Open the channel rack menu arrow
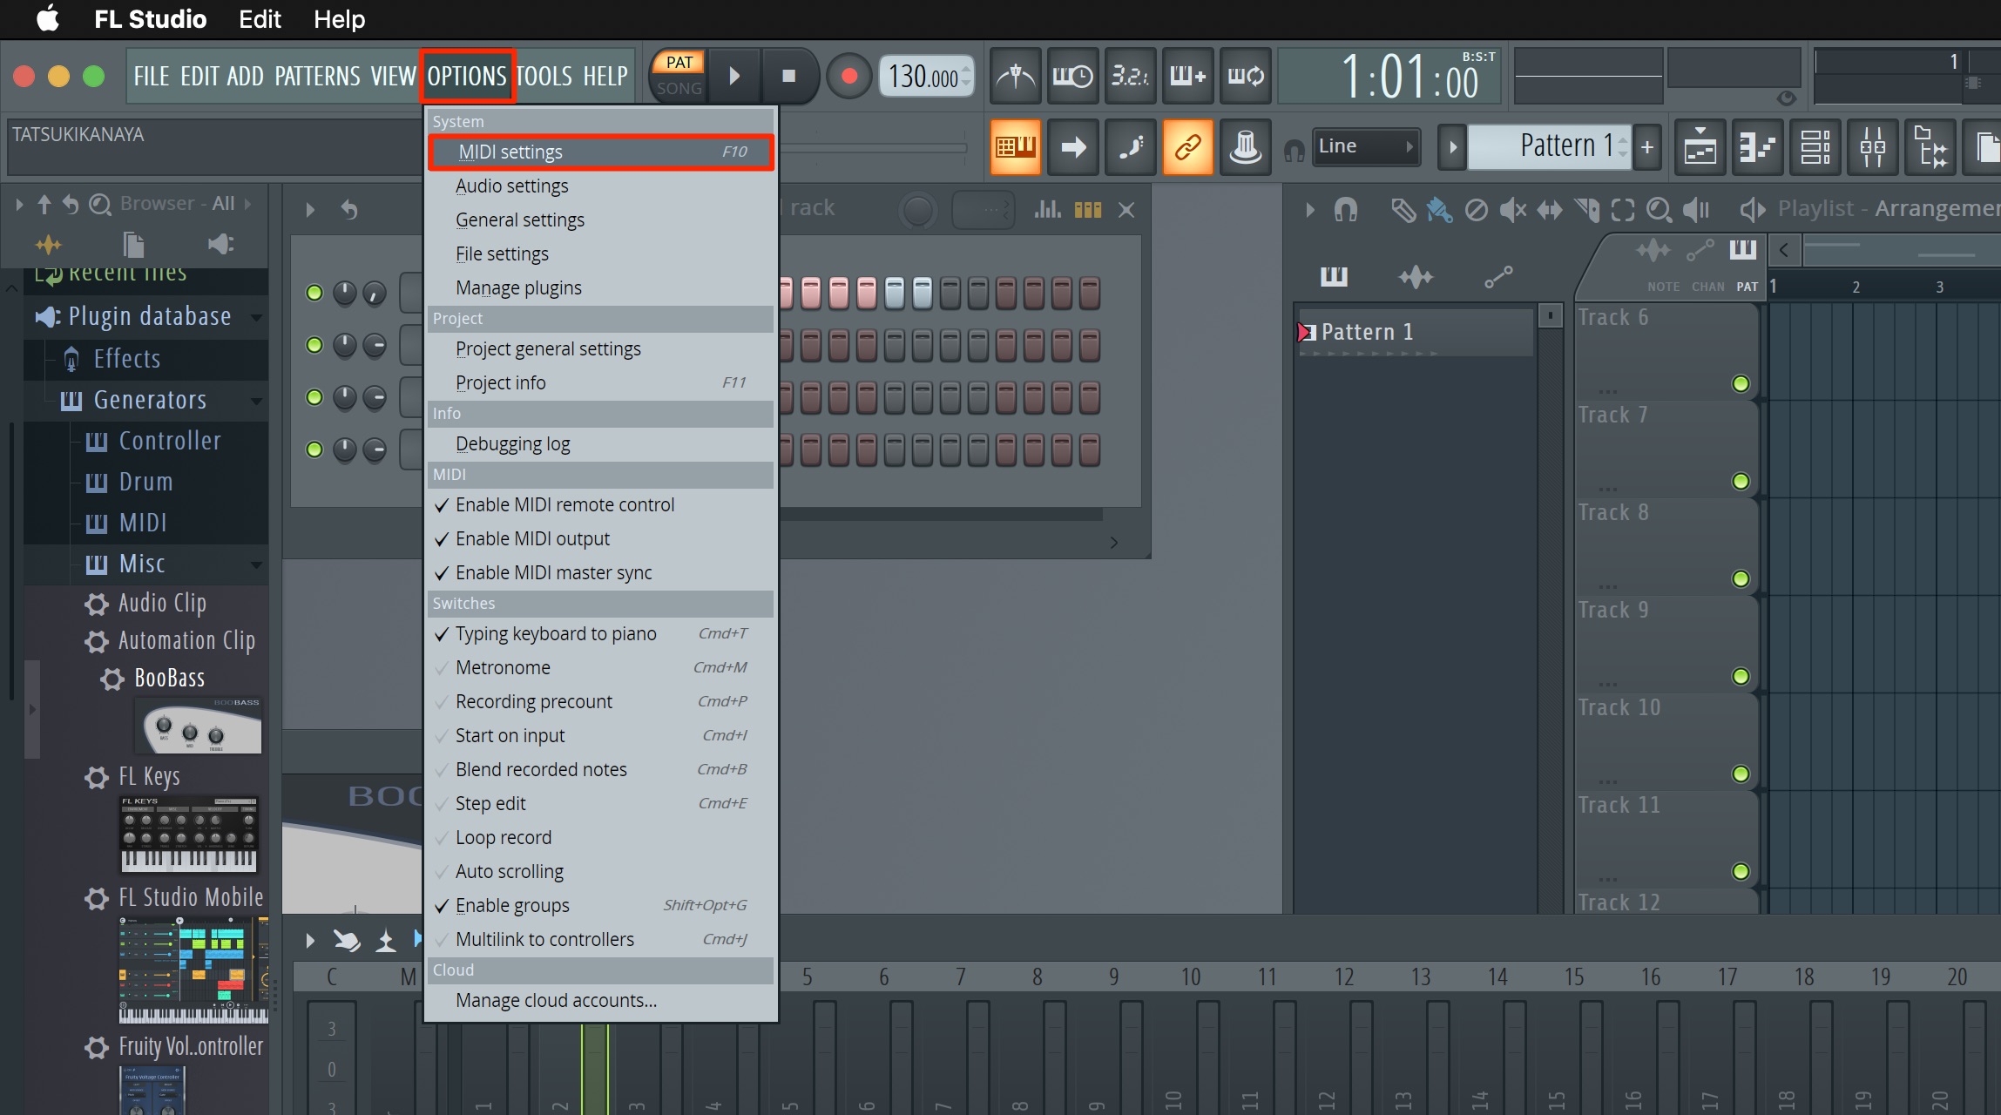The width and height of the screenshot is (2001, 1115). [310, 210]
